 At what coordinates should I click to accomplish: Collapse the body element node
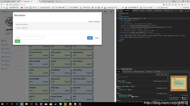[118, 18]
